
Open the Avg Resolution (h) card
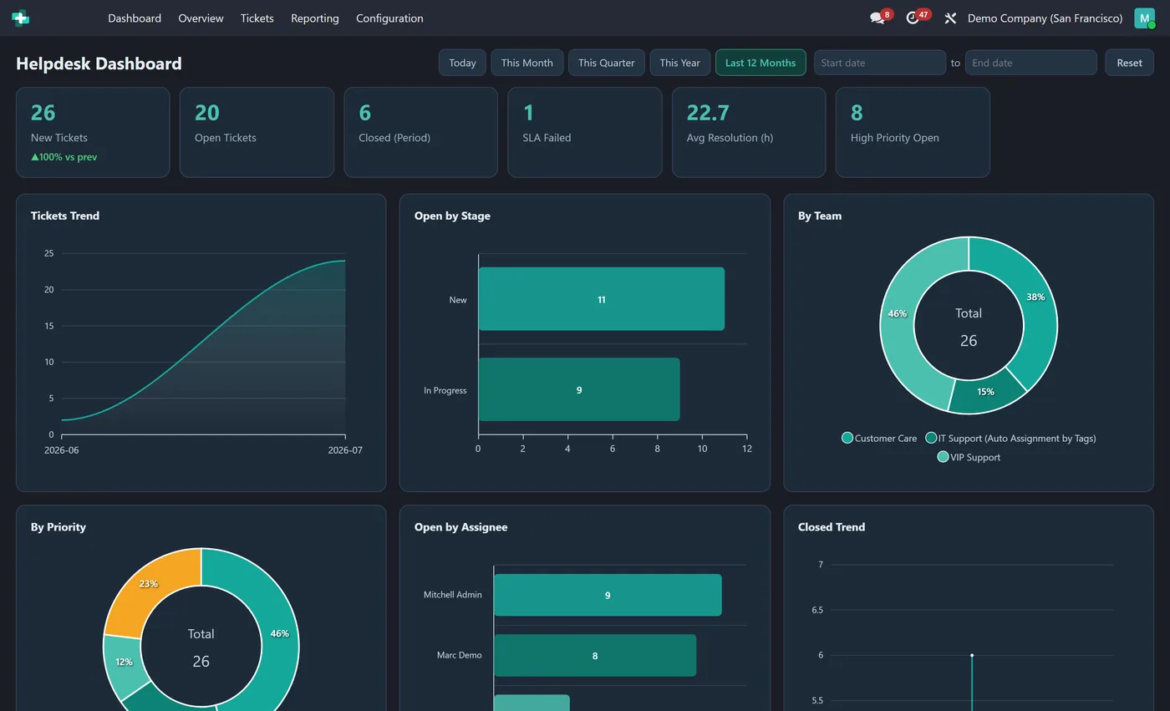point(749,132)
